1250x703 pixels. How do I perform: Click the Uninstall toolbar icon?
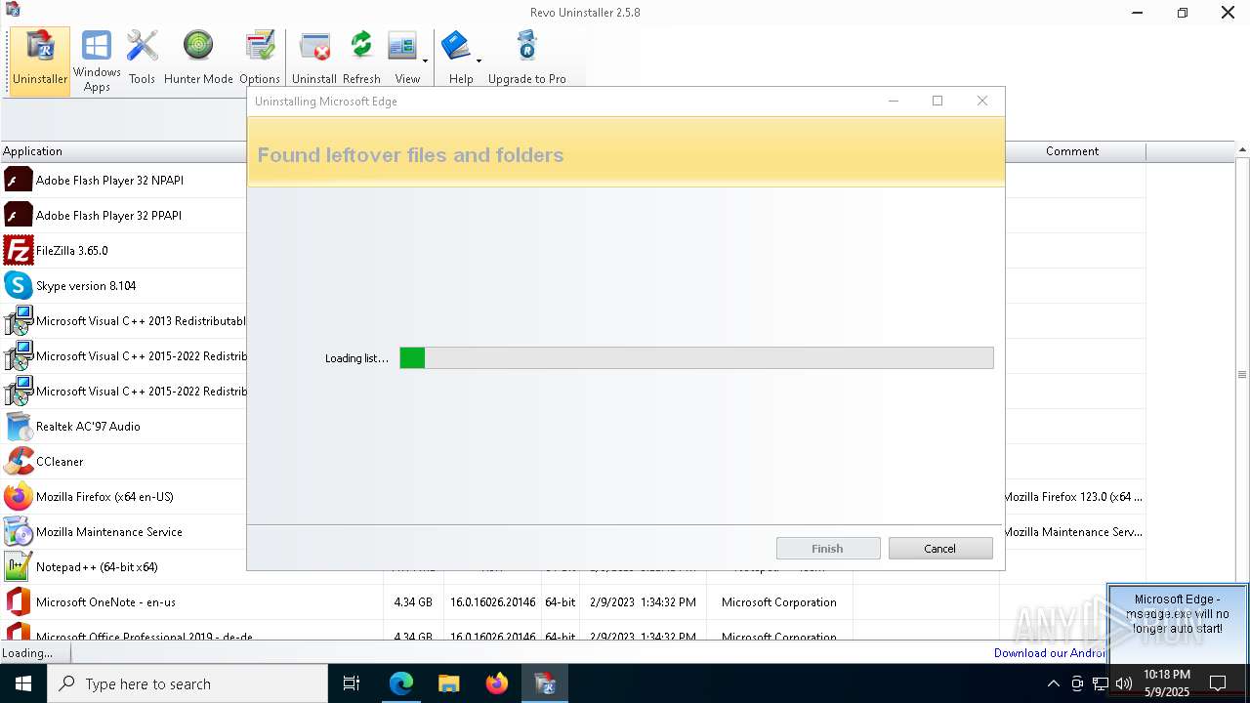click(x=314, y=59)
